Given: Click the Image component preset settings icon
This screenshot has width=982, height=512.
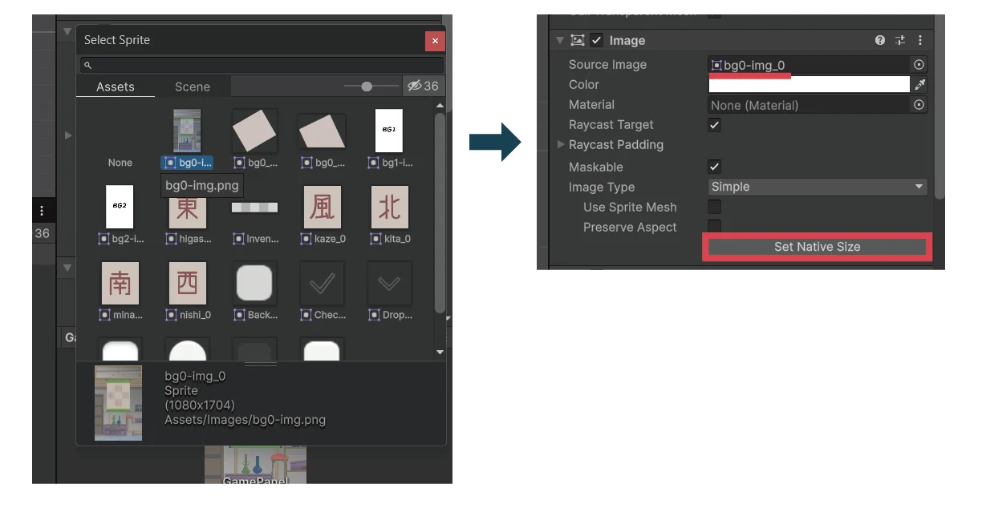Looking at the screenshot, I should (x=900, y=40).
